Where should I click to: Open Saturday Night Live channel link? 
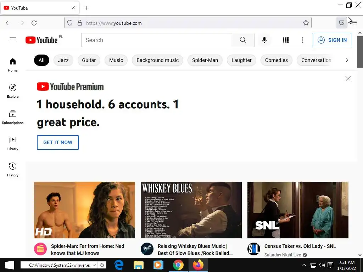[x=283, y=255]
